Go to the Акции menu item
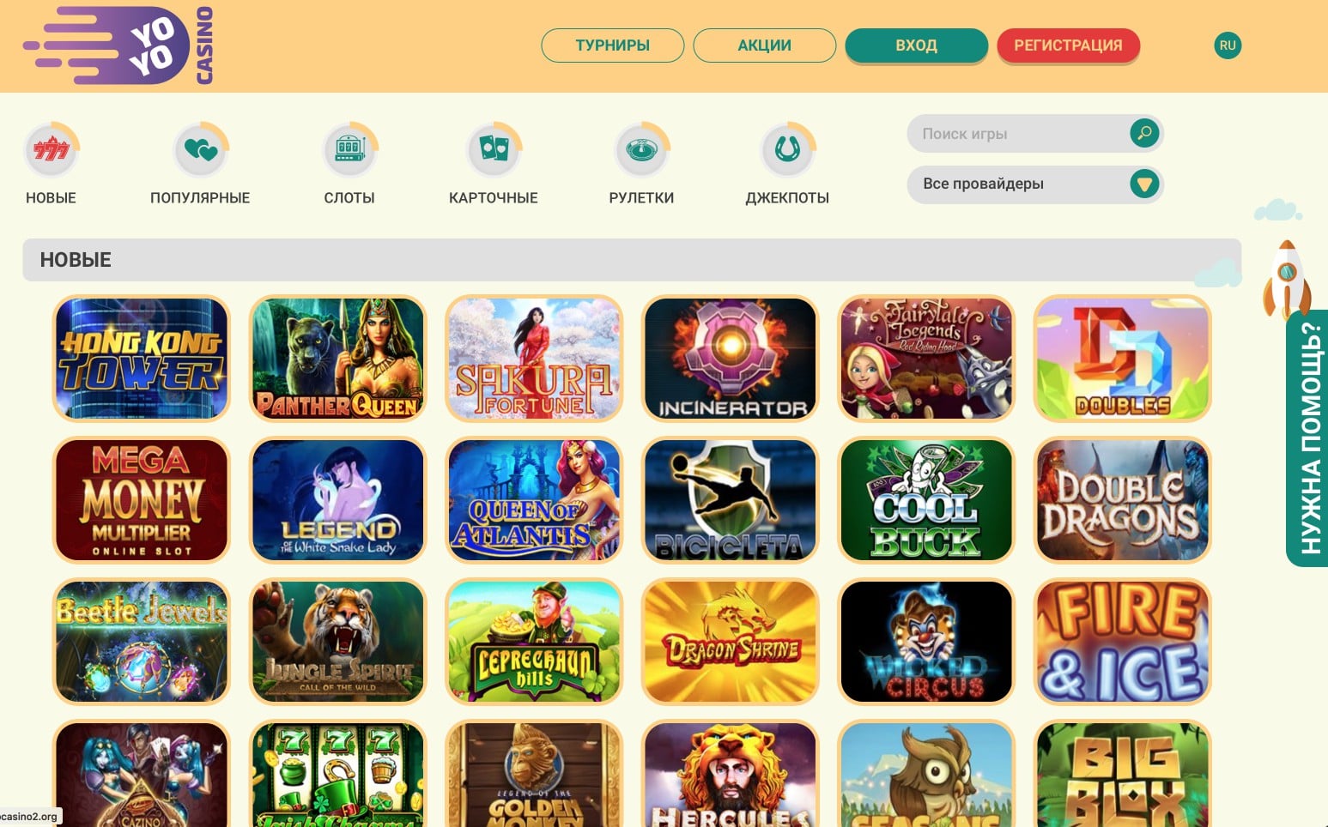Screen dimensions: 1328x827 click(765, 45)
